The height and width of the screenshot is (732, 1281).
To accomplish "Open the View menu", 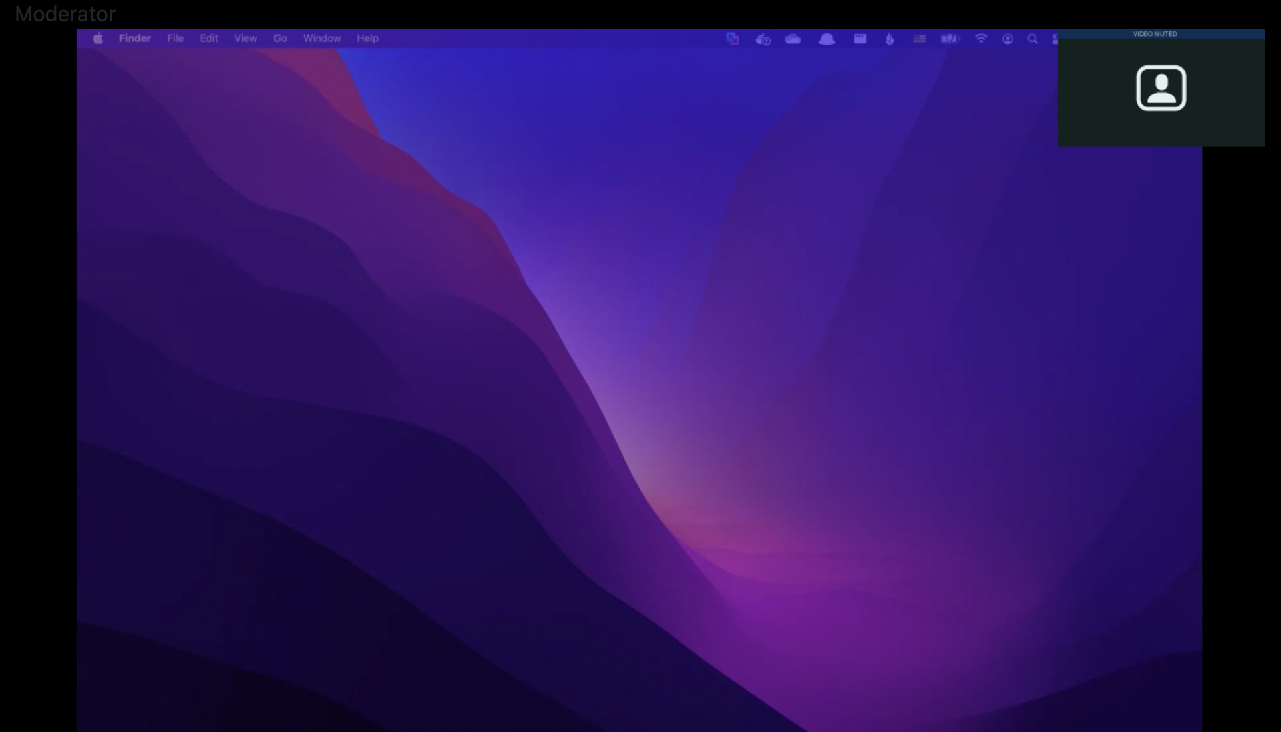I will point(245,39).
